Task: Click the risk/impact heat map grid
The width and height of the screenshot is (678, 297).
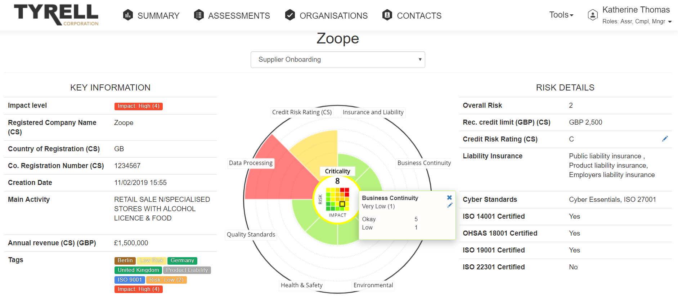Action: click(x=337, y=199)
